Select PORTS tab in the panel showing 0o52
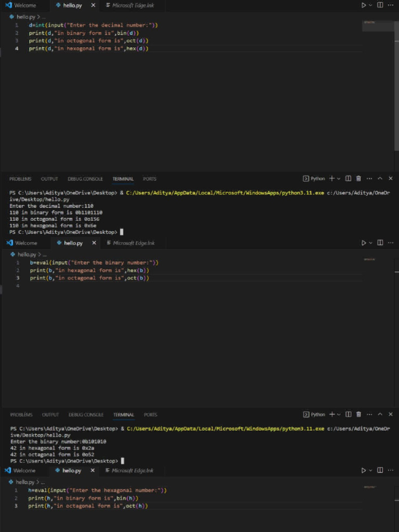This screenshot has width=399, height=532. click(150, 415)
